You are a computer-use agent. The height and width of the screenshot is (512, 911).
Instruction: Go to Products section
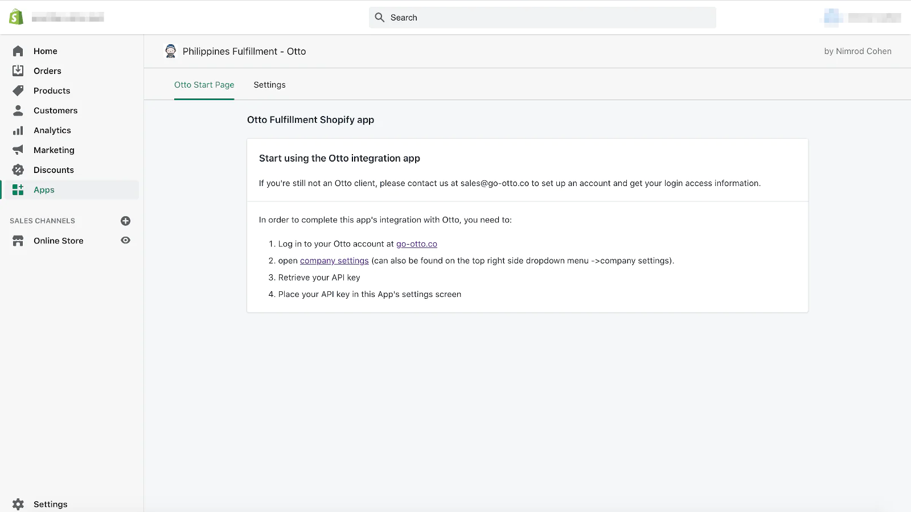point(52,91)
